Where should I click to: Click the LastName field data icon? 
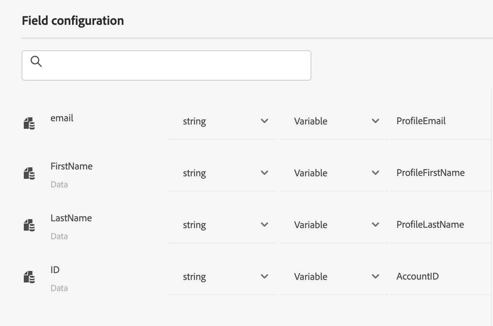29,225
